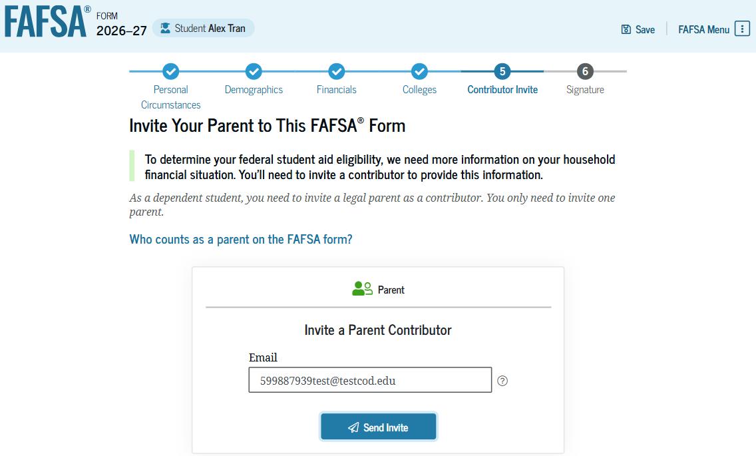Expand "Who counts as a parent" link
Screen dimensions: 756x456
(240, 239)
